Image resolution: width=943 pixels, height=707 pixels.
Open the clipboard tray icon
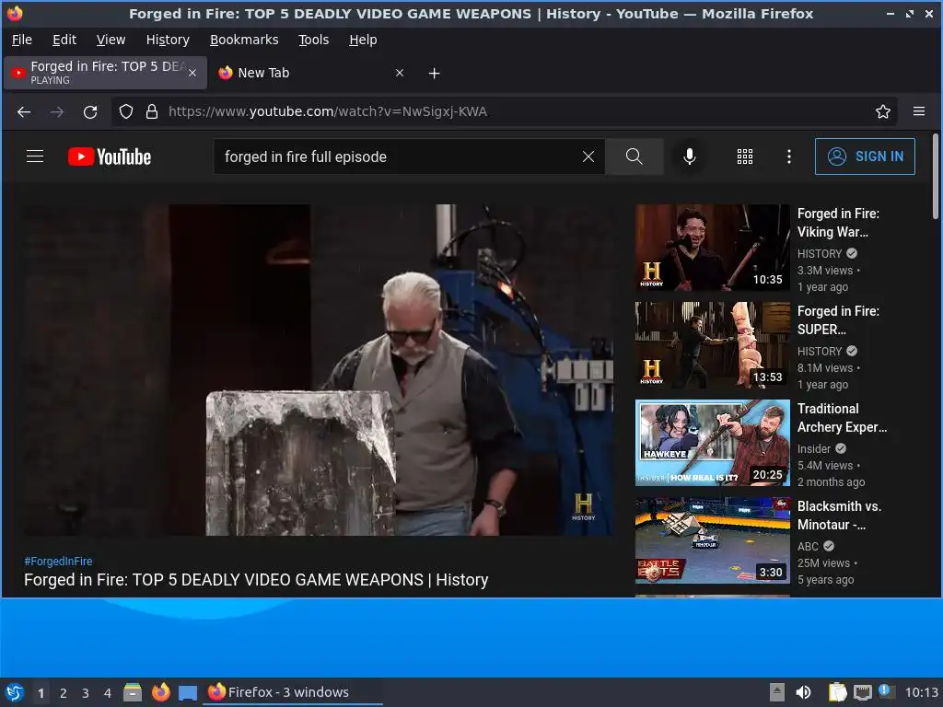click(837, 692)
